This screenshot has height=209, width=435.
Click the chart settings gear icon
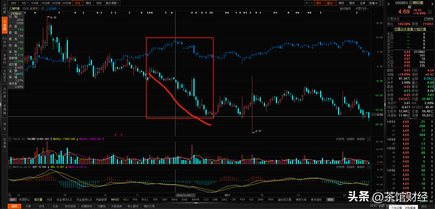point(43,8)
